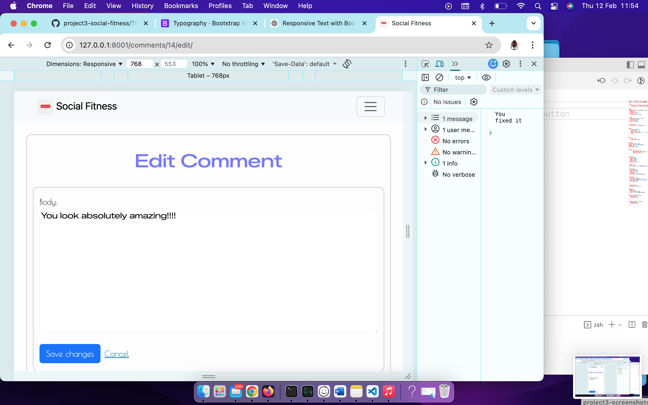Launch Firefox from the dock

point(269,392)
